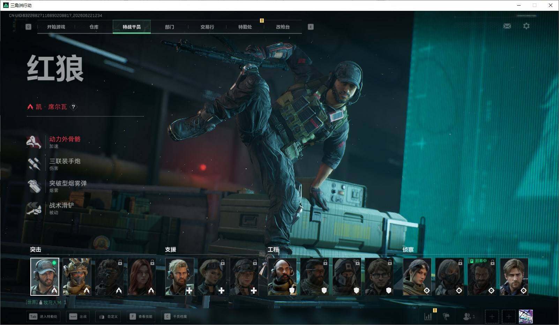Select the locked 工程 operator with eyeglasses
Viewport: 559px width, 325px height.
click(x=379, y=277)
